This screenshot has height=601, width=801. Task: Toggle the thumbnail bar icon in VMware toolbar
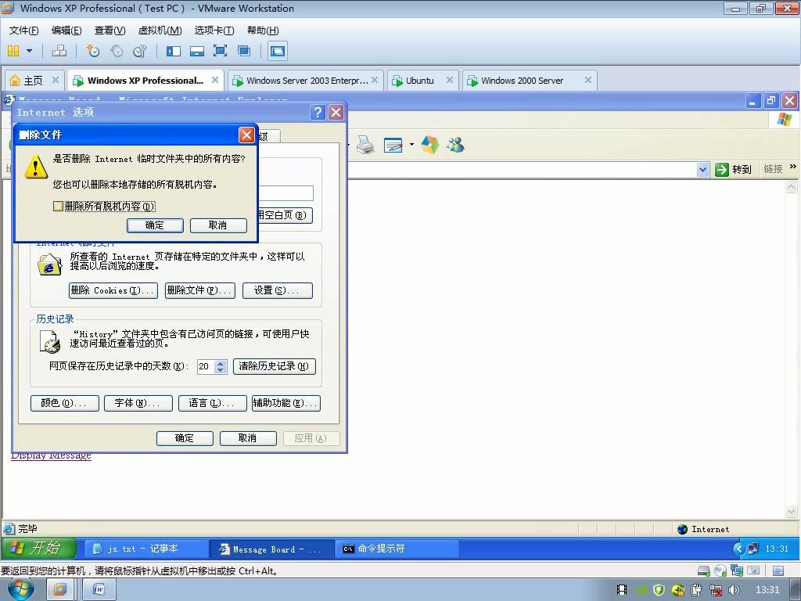[196, 51]
